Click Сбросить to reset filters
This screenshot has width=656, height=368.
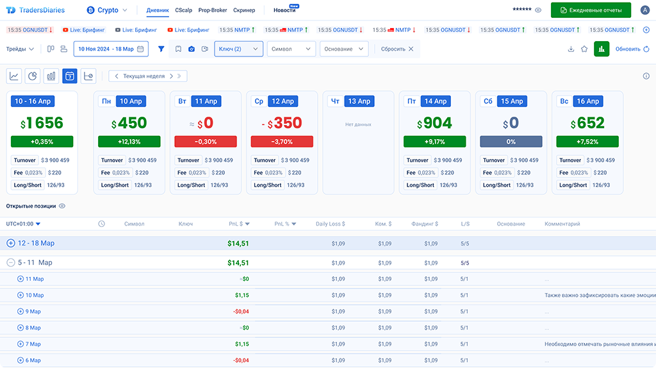point(397,49)
